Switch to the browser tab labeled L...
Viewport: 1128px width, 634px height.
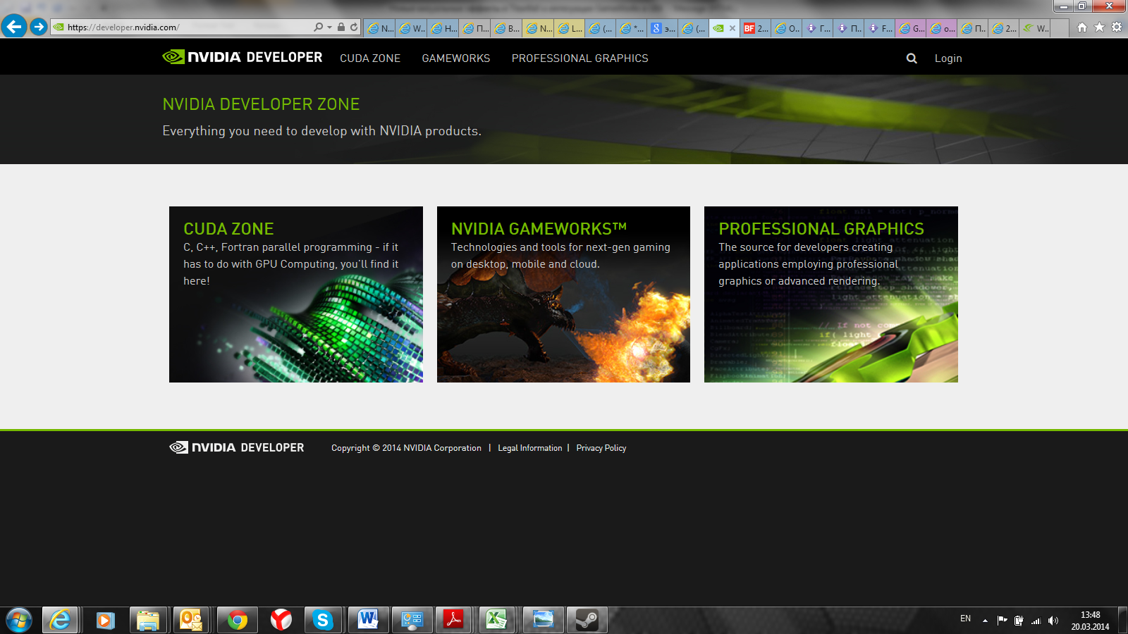coord(570,28)
